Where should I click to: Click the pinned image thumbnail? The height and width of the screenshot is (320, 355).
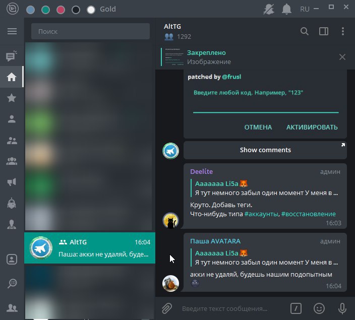(x=174, y=57)
